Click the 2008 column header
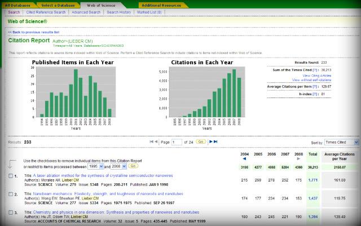 [x=298, y=154]
